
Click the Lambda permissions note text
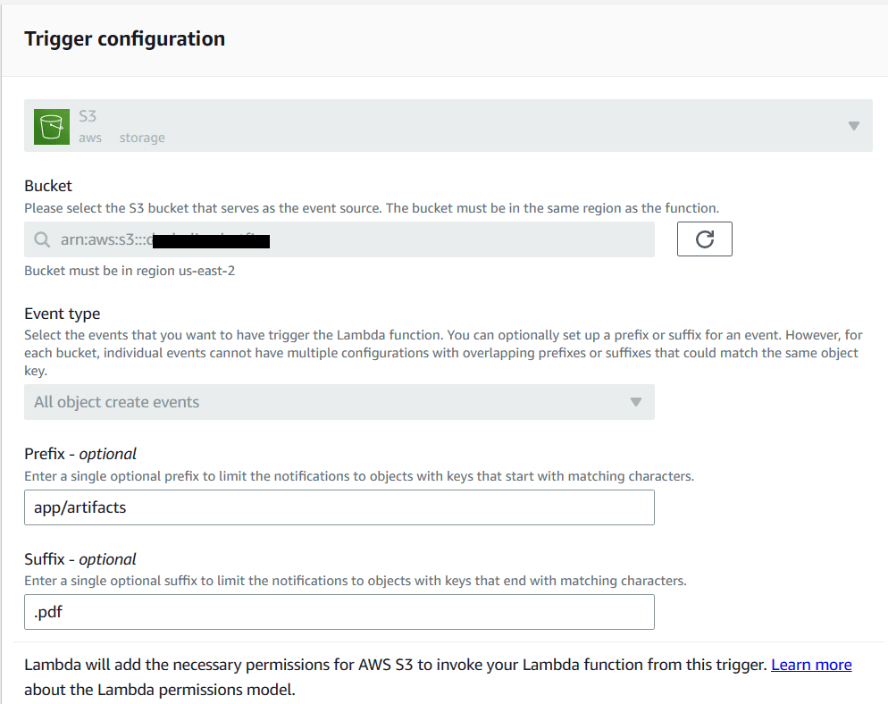(x=393, y=665)
